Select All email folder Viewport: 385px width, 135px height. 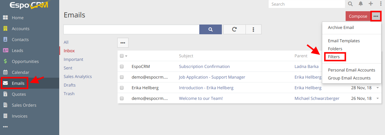tap(66, 42)
